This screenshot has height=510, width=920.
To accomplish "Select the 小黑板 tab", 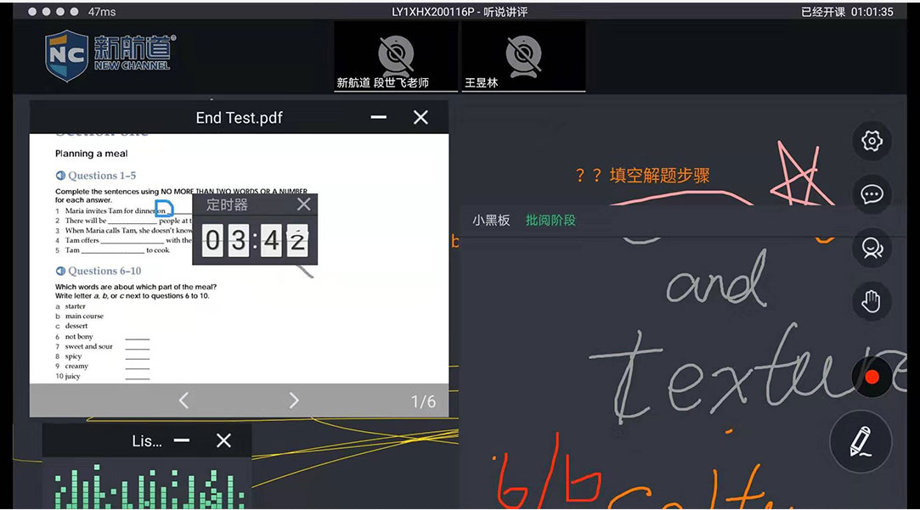I will [x=491, y=220].
